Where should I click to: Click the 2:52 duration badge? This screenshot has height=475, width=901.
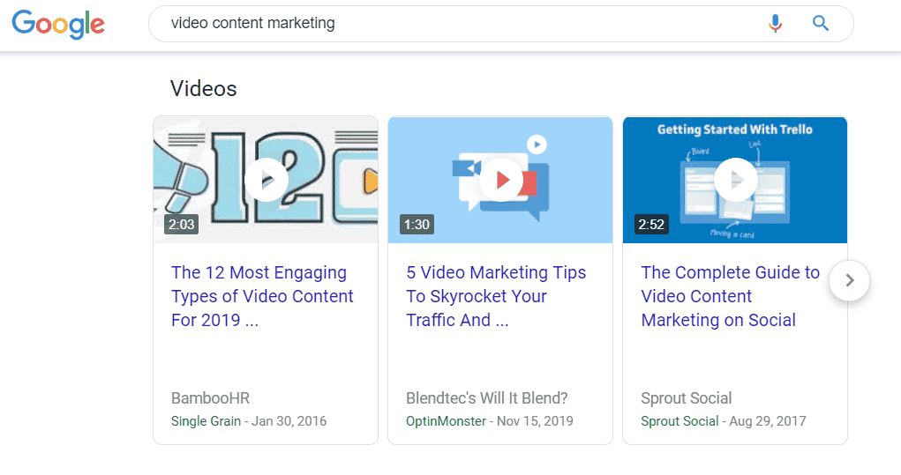click(x=651, y=225)
